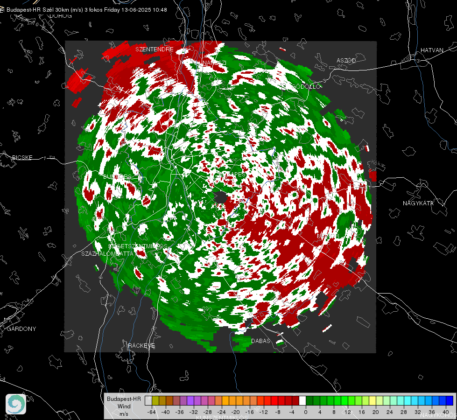The width and height of the screenshot is (457, 420).
Task: Click the 'GÖDÖLLŐ' town label
Action: coord(306,86)
